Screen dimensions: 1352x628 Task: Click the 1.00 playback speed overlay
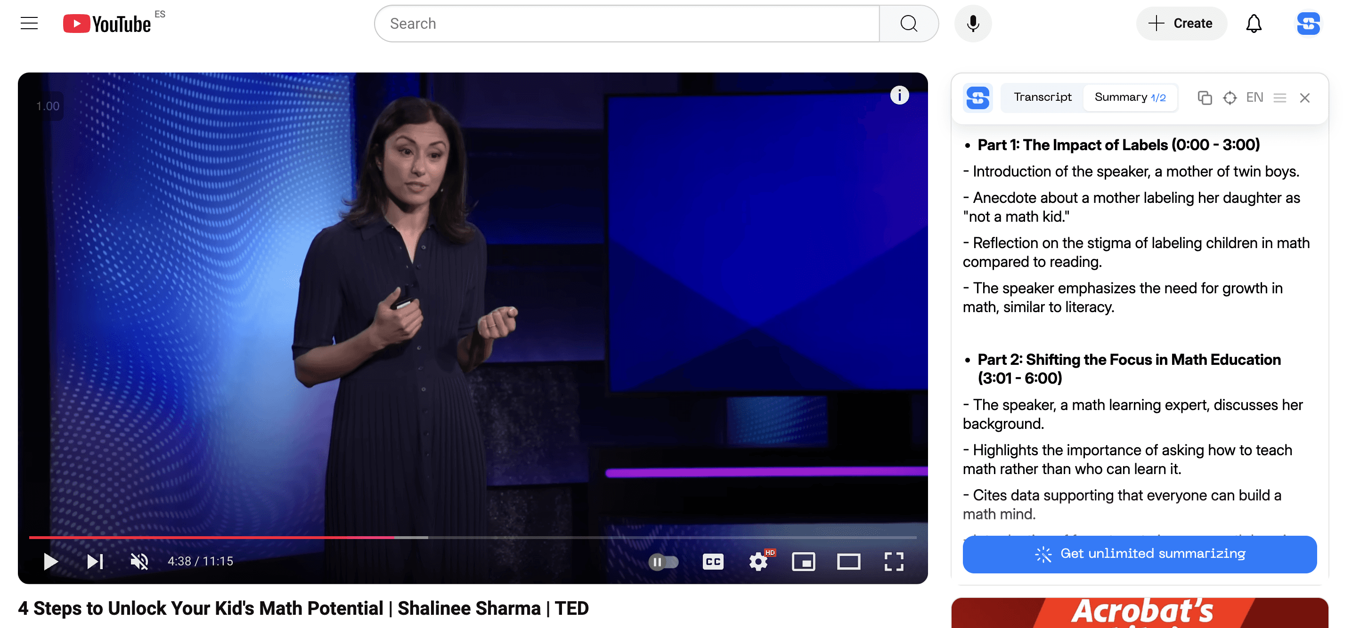click(48, 106)
